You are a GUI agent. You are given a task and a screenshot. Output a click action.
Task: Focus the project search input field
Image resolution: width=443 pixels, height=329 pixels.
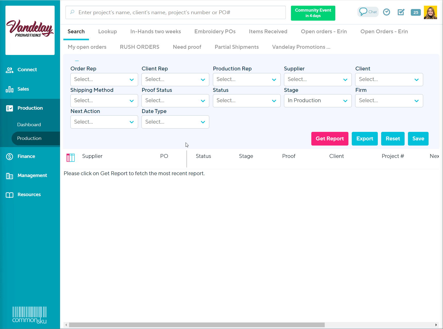178,12
